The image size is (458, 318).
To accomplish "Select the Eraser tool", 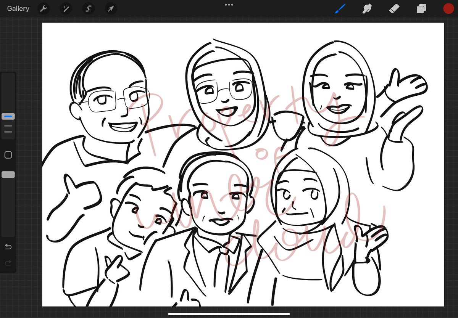I will (394, 8).
